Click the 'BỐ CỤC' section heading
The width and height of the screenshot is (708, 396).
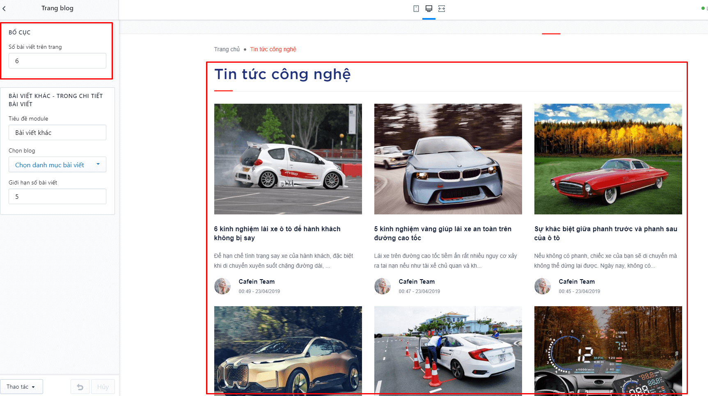[20, 32]
